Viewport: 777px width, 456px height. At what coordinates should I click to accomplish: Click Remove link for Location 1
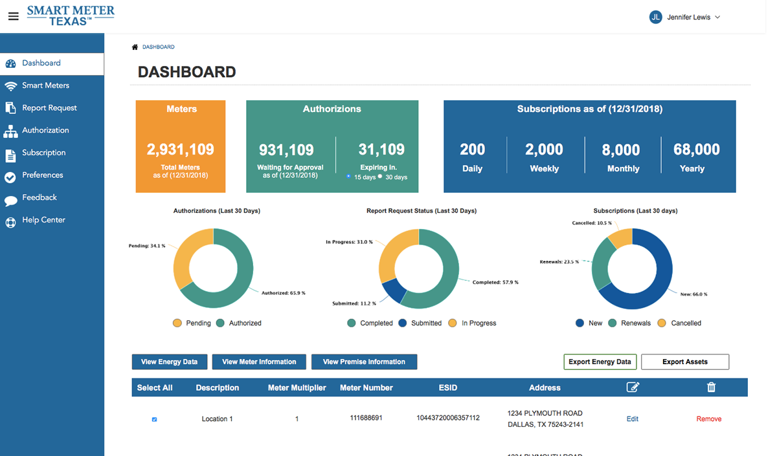708,419
